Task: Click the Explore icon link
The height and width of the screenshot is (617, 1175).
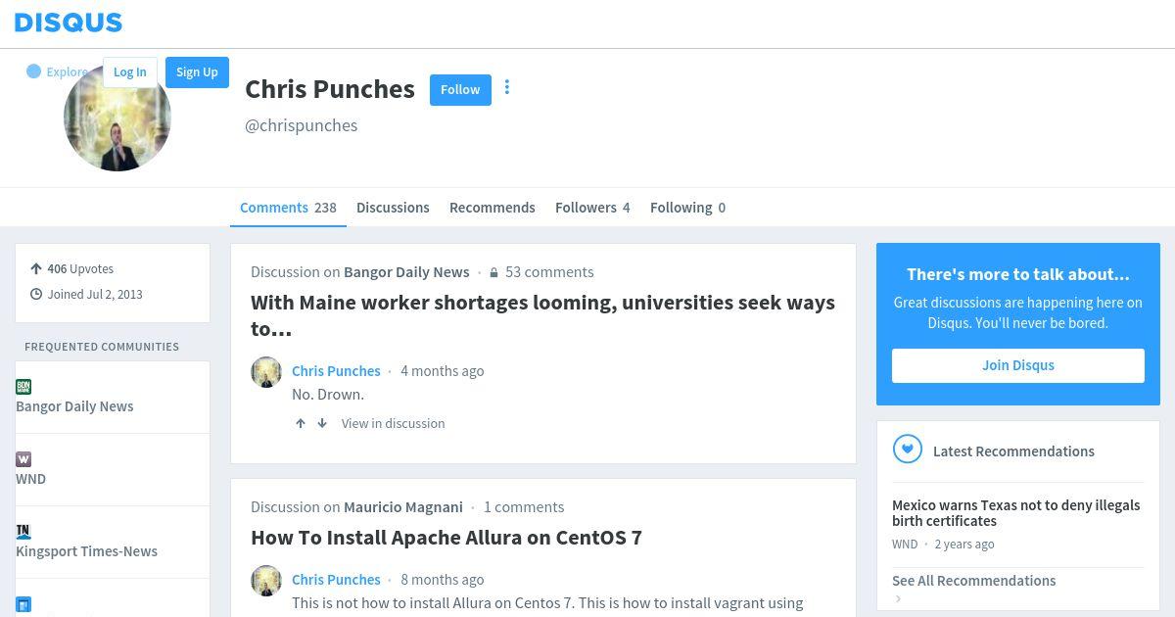Action: [57, 71]
